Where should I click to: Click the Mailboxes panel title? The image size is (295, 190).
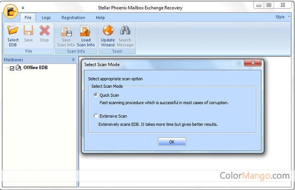[x=14, y=60]
